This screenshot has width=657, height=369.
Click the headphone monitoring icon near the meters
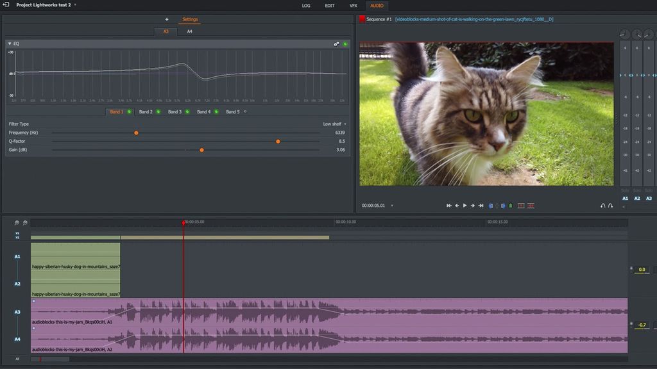[602, 206]
